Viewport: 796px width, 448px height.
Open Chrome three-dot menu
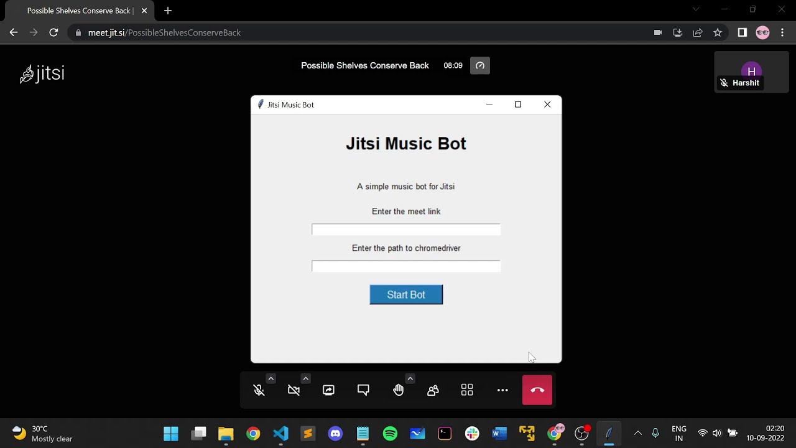coord(782,32)
